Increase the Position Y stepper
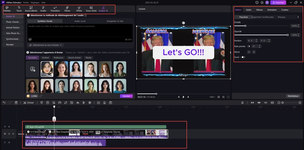This screenshot has height=150, width=304. tap(269, 40)
